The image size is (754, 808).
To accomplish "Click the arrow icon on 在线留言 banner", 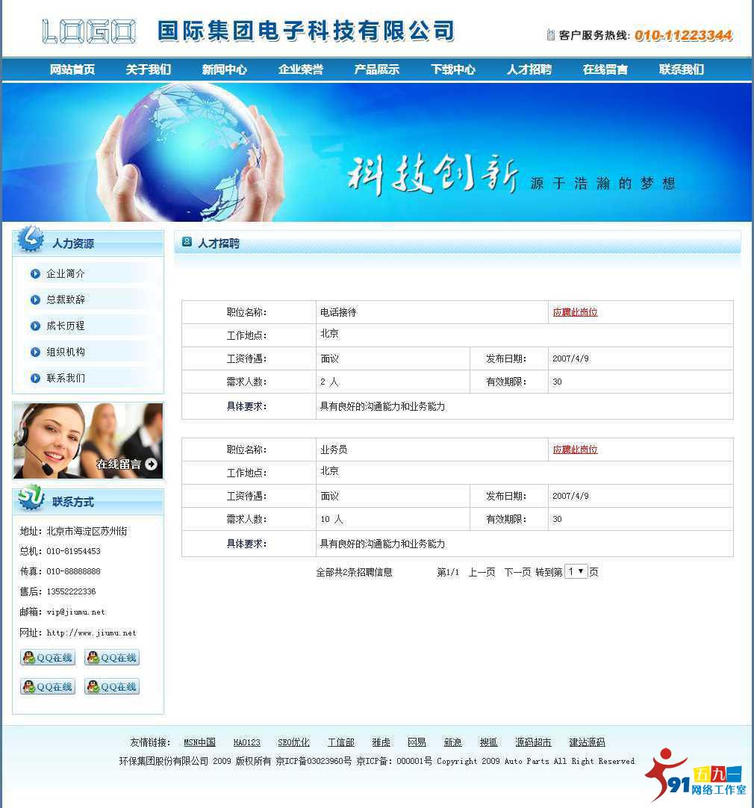I will [149, 464].
